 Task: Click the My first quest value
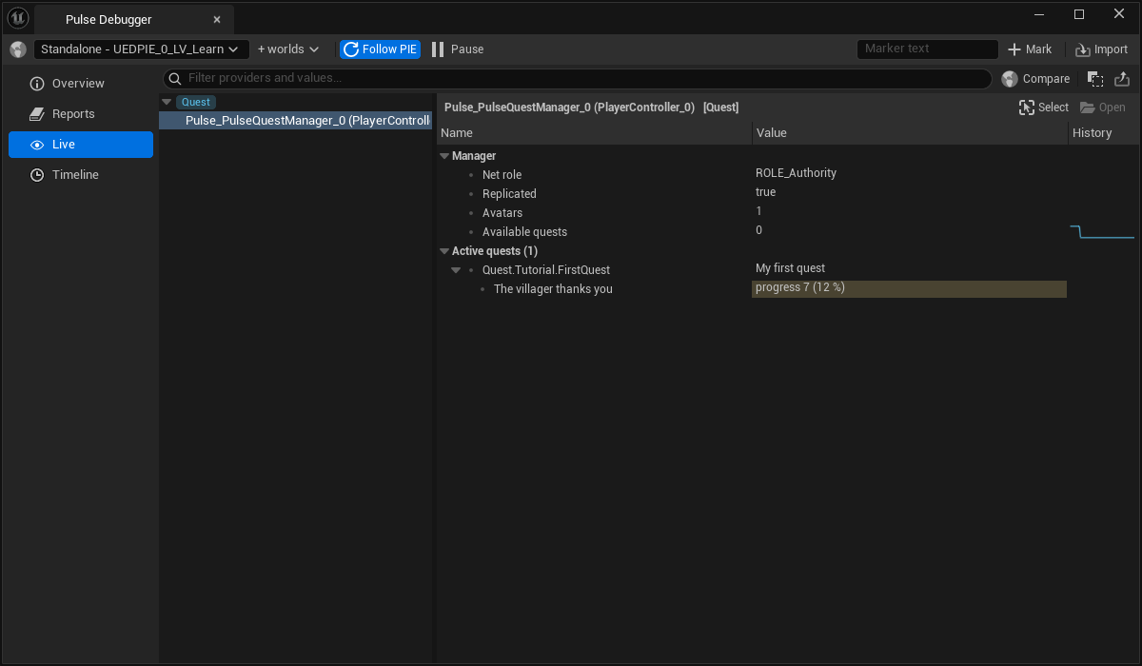[x=791, y=268]
